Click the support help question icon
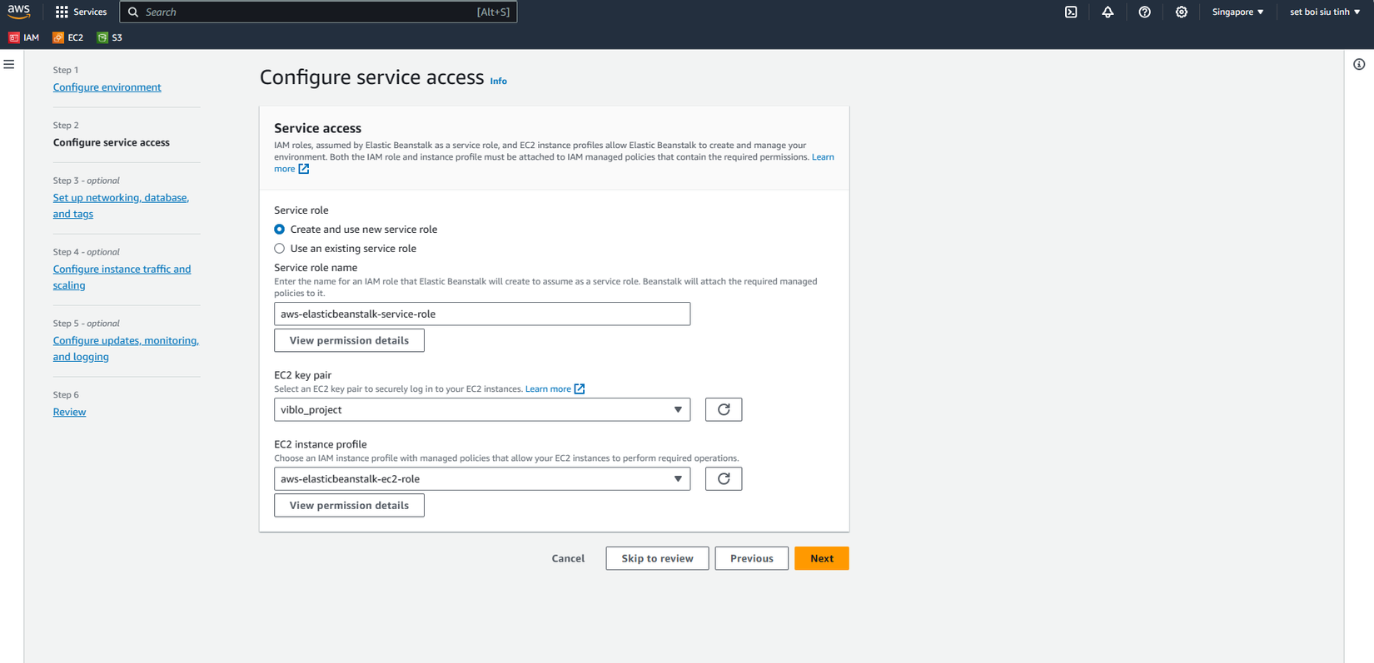The height and width of the screenshot is (663, 1374). coord(1144,12)
